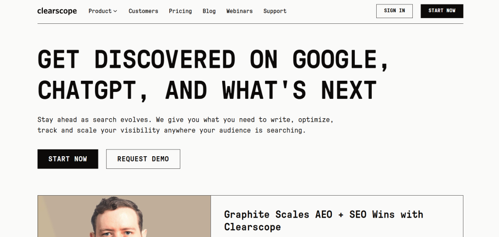Navigate to the Blog

209,11
